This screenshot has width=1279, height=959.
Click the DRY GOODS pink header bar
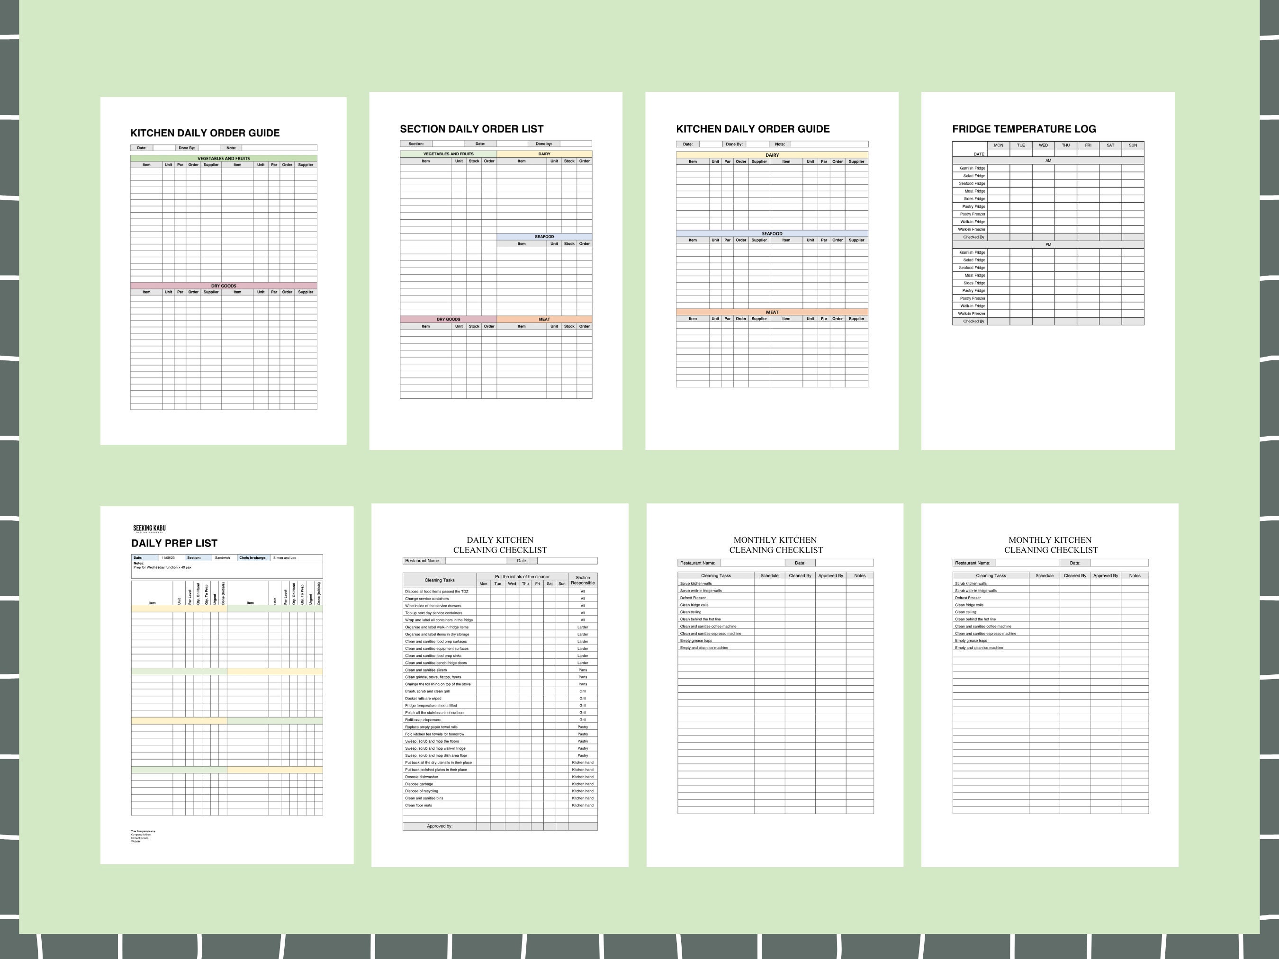point(223,286)
